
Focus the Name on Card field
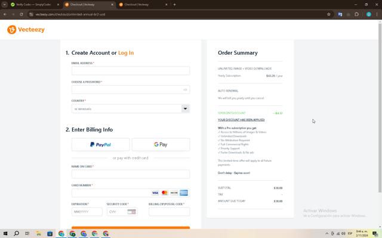[x=131, y=174]
